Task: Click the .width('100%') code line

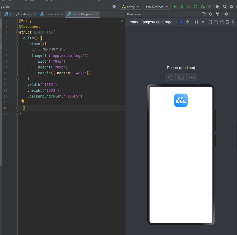Action: (x=42, y=85)
